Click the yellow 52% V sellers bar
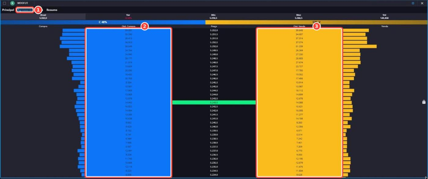Screen dimensions: 428x179 click(316, 22)
